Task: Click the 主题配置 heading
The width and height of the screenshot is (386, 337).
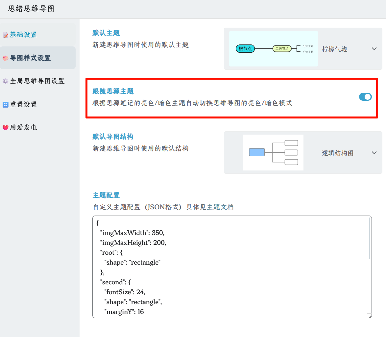Action: [x=106, y=195]
